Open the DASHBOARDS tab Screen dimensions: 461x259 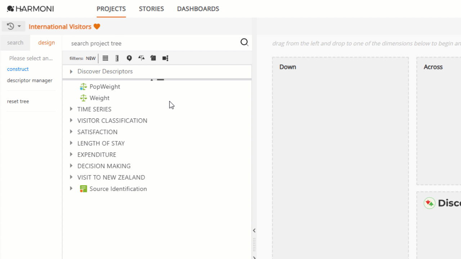(198, 9)
